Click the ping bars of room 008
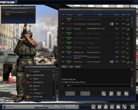This screenshot has height=110, width=138. tap(128, 53)
